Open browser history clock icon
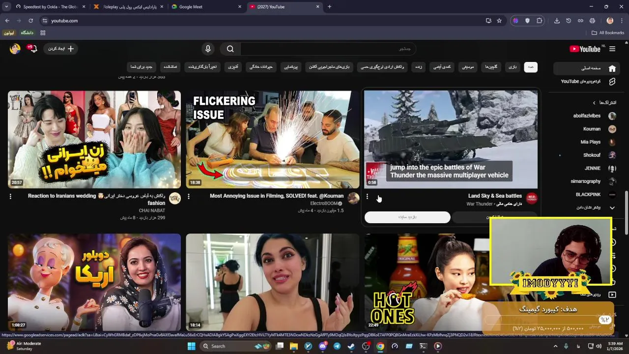 pos(569,21)
